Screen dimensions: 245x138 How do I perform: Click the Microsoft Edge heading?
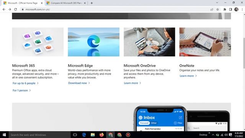pos(80,66)
